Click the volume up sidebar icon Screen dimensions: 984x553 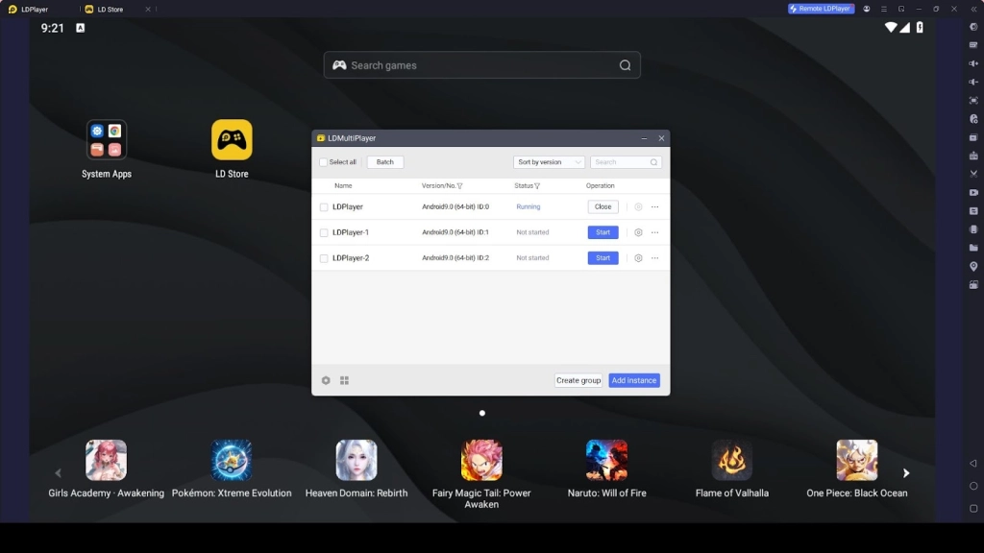[973, 63]
